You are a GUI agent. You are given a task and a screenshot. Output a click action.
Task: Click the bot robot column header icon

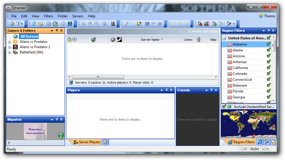[199, 40]
